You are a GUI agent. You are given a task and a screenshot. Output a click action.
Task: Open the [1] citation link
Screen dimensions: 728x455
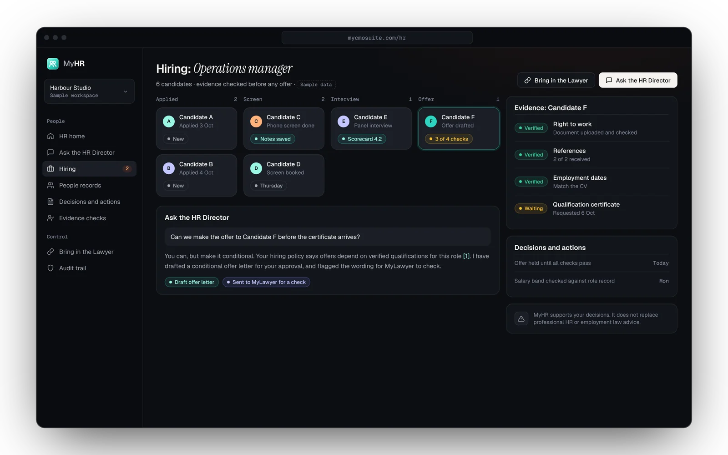coord(466,256)
